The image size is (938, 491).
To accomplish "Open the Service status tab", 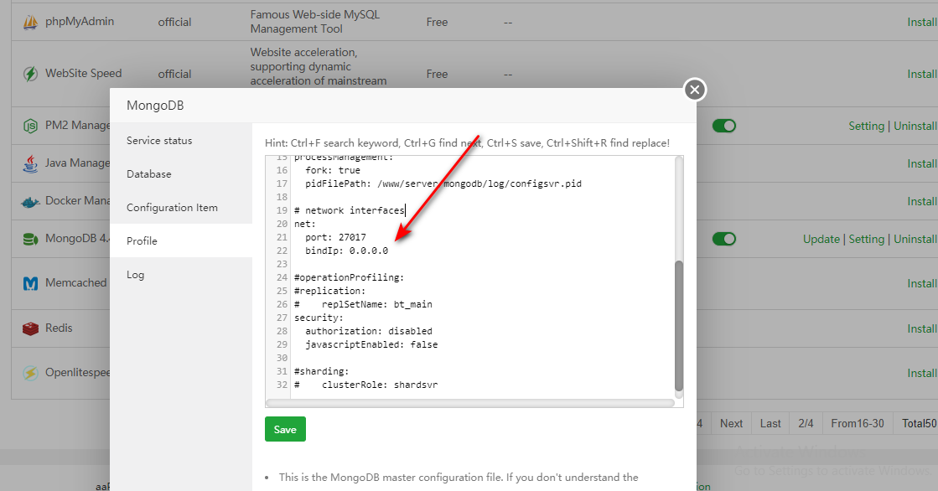I will pyautogui.click(x=159, y=141).
